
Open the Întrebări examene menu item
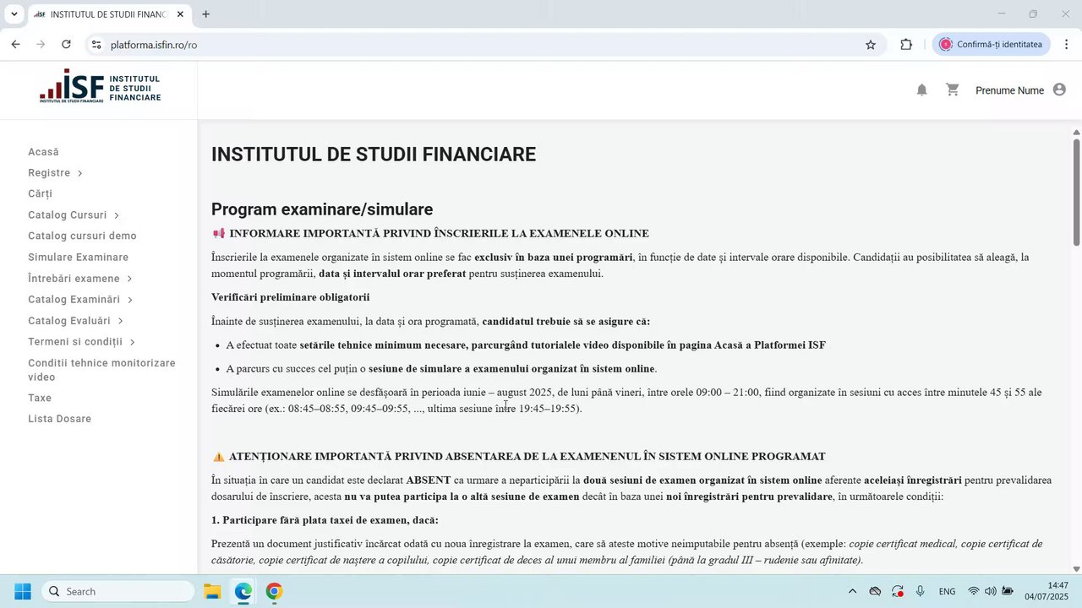[74, 279]
